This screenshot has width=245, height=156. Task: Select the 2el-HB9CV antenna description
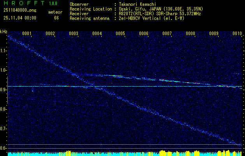pyautogui.click(x=152, y=18)
